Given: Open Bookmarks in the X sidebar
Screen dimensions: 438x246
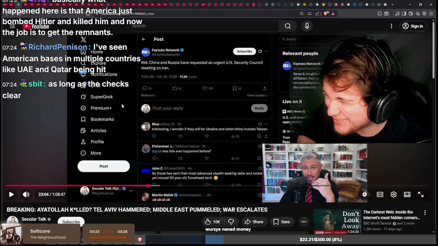Looking at the screenshot, I should coord(97,119).
